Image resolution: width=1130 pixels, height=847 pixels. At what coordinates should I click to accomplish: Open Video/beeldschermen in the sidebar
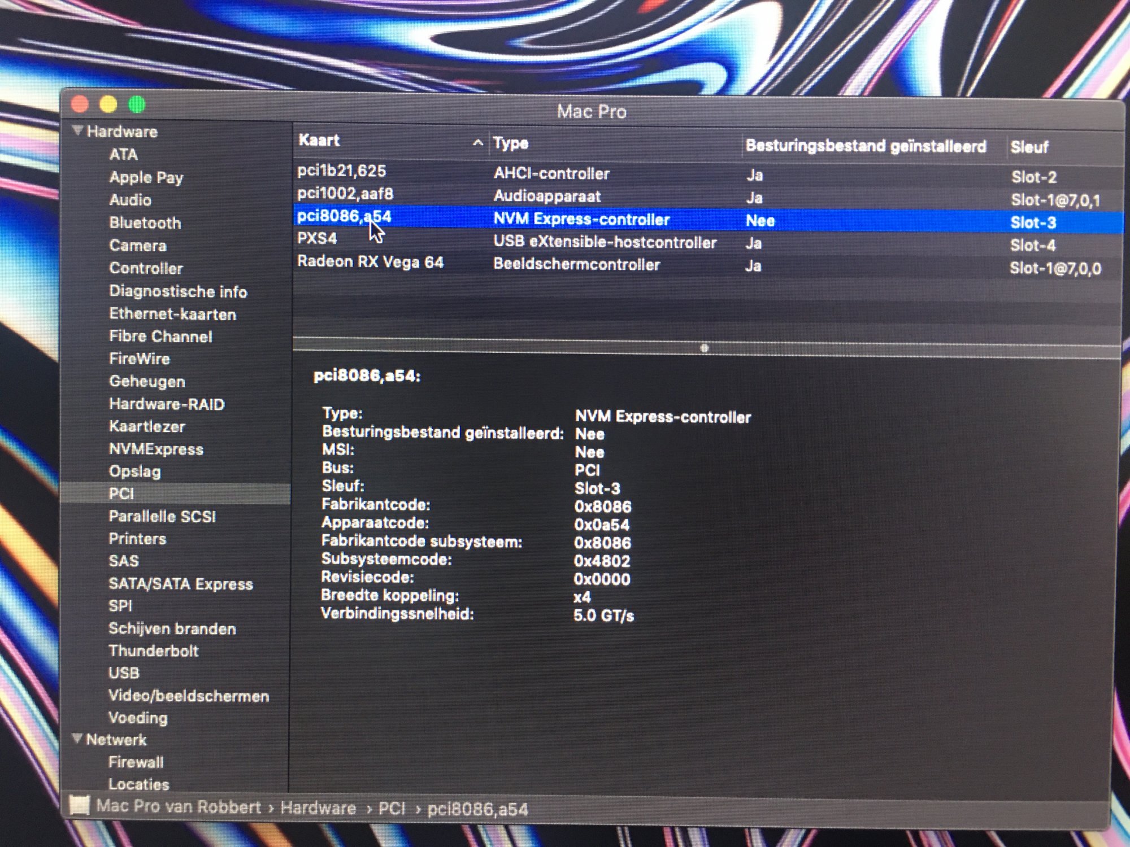[189, 696]
